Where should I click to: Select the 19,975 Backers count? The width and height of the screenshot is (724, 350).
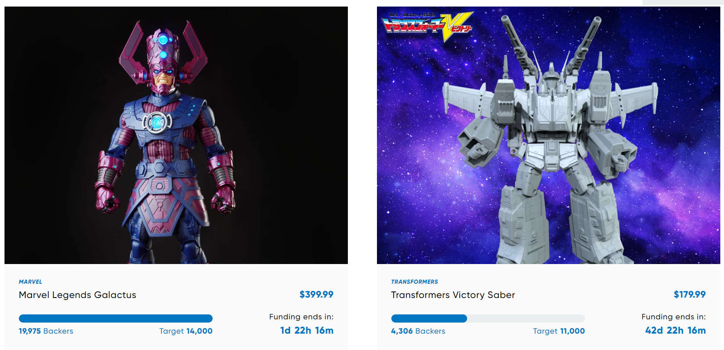point(46,331)
